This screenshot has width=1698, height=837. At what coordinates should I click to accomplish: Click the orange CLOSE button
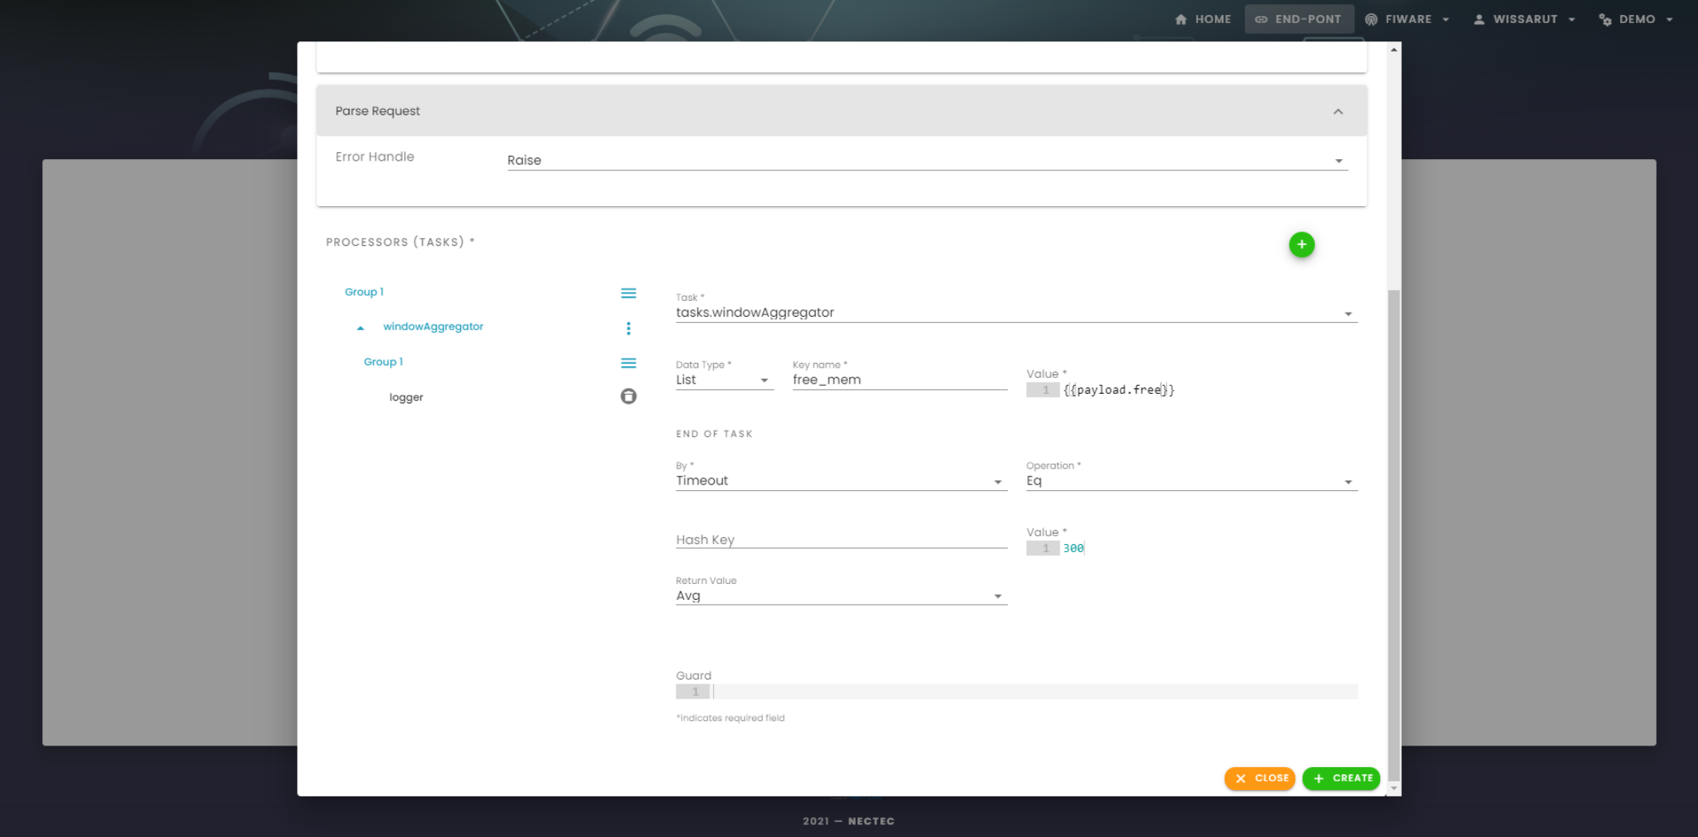[1259, 778]
